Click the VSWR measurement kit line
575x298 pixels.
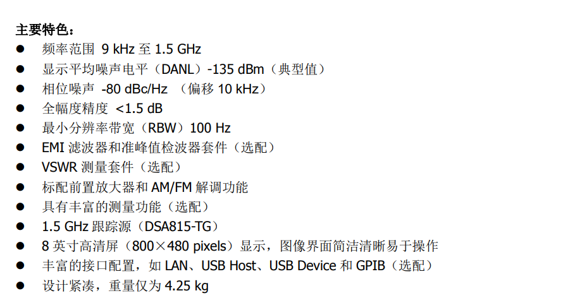pyautogui.click(x=112, y=167)
